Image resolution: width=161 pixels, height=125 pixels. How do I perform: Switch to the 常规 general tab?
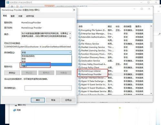pos(5,16)
